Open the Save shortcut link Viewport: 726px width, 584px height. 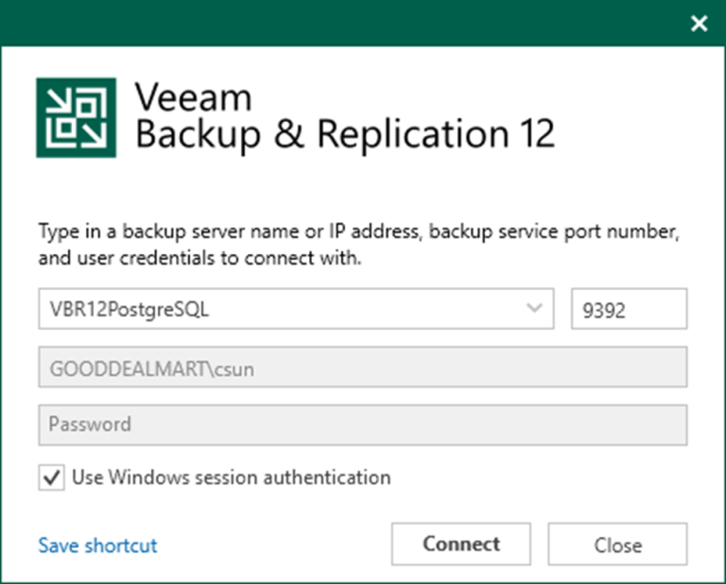point(97,545)
